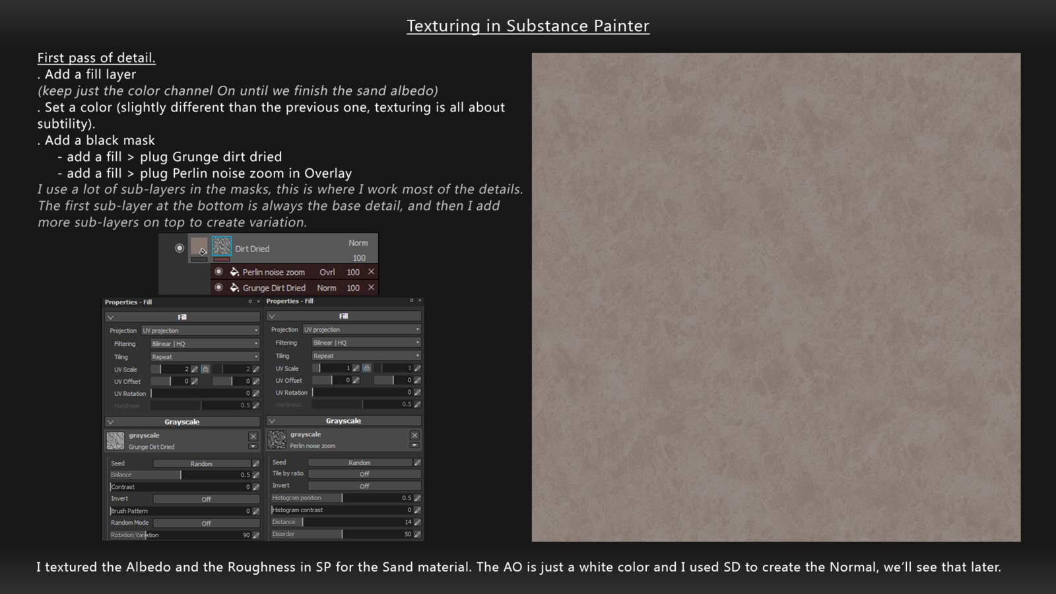This screenshot has height=594, width=1056.
Task: Click the UV Rotation edit pencil, right panel
Action: [417, 392]
